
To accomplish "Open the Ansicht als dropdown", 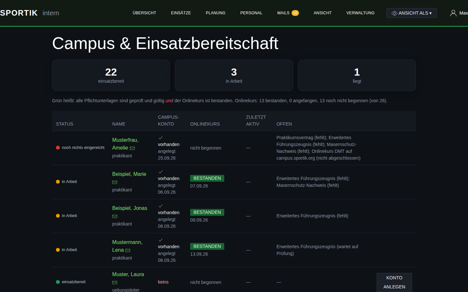I will (411, 13).
